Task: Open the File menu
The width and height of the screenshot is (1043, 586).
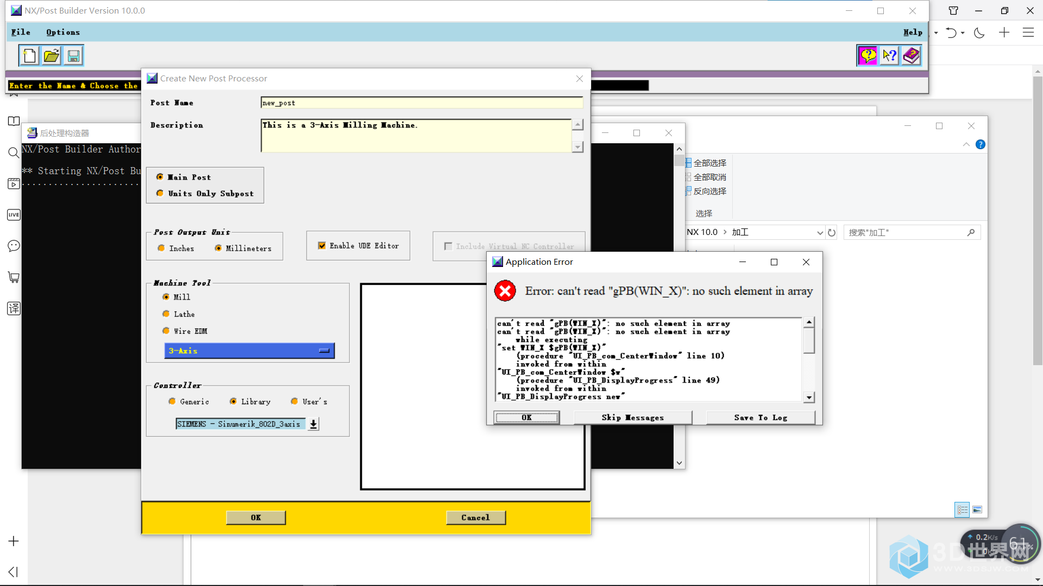Action: click(x=21, y=32)
